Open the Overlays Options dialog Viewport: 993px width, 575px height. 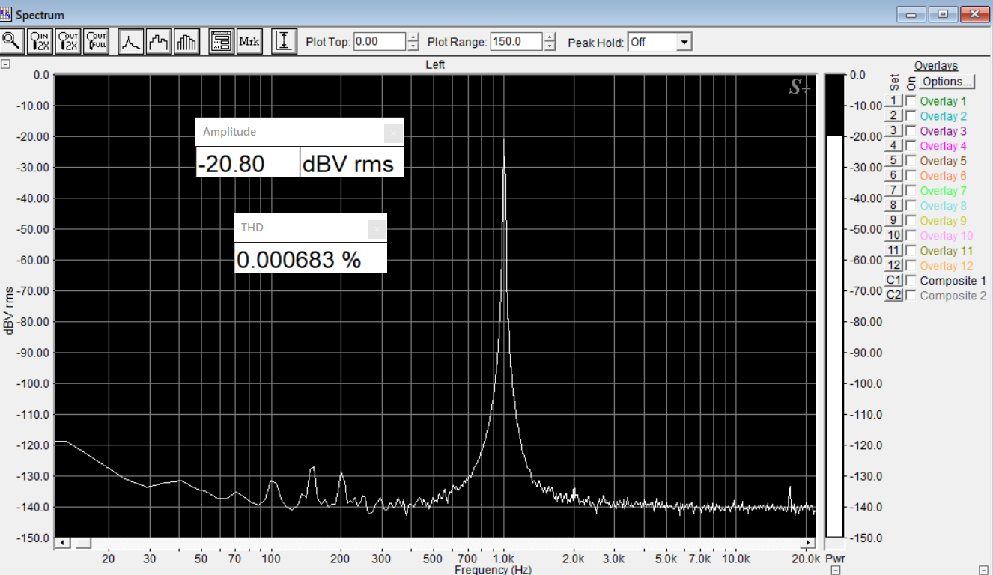coord(947,82)
